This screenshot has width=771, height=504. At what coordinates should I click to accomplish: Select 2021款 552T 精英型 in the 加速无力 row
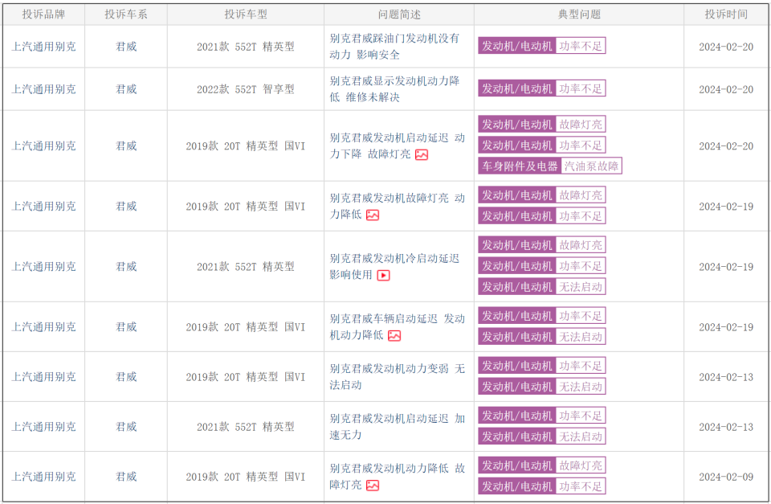click(x=246, y=427)
